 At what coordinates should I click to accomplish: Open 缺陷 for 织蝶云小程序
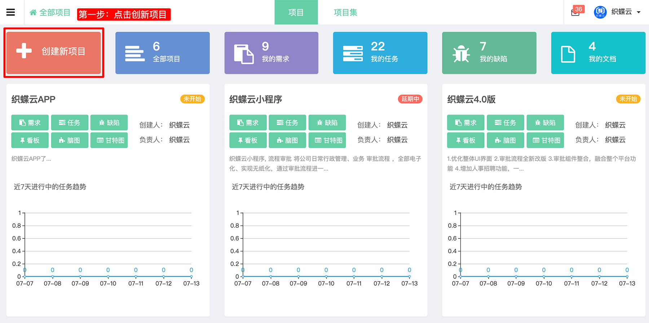click(327, 123)
